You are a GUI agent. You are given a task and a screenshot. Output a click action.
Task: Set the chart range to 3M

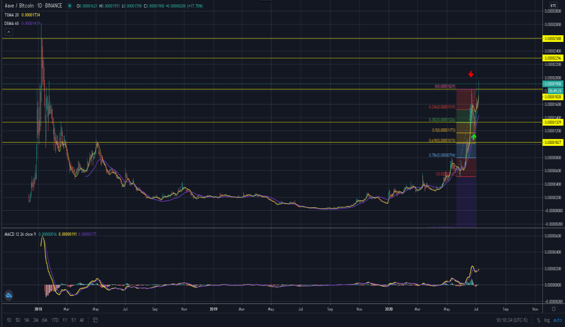36,320
